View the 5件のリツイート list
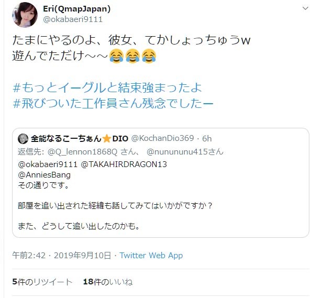Screen dimensions: 312x298 coord(42,282)
